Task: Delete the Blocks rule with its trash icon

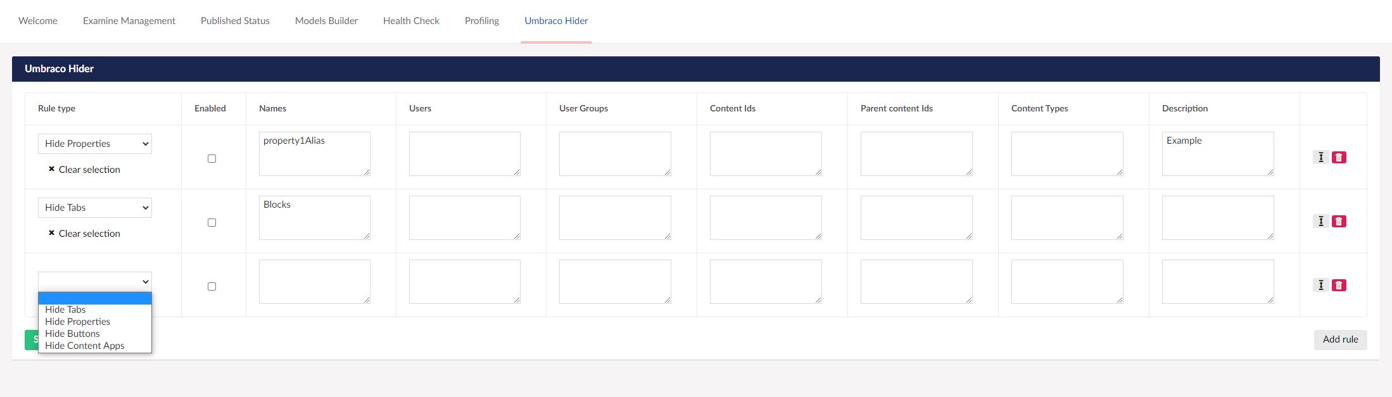Action: [x=1339, y=221]
